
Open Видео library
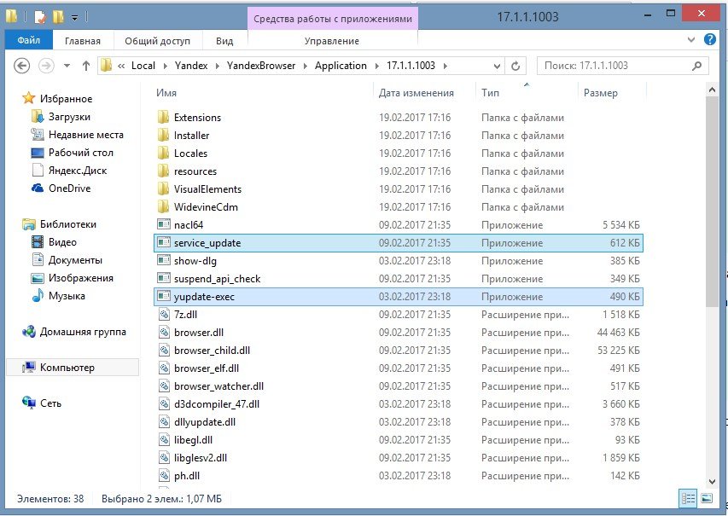pos(62,241)
